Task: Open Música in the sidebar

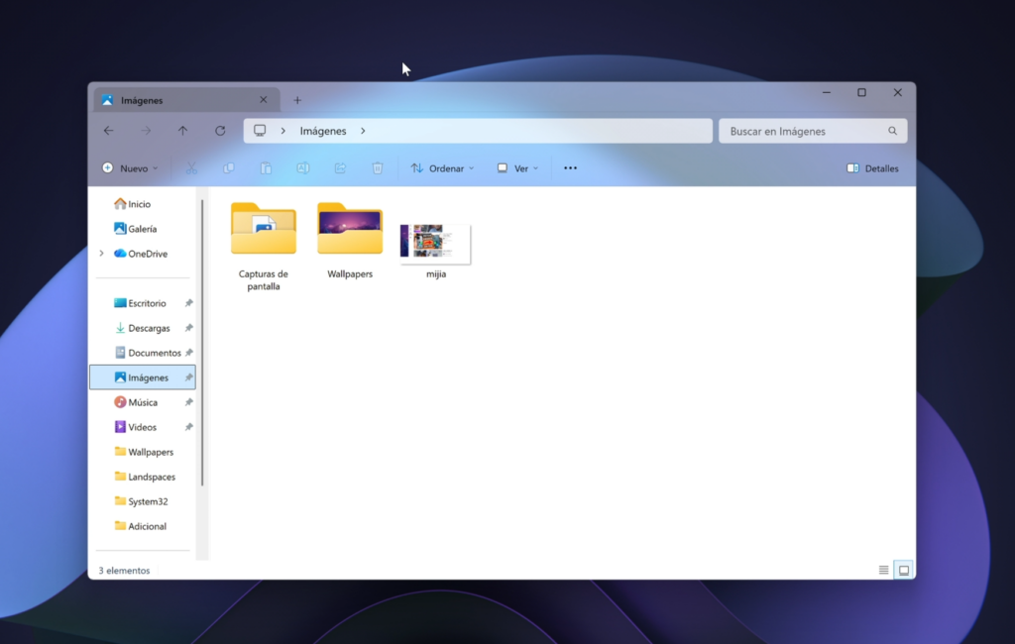Action: (143, 402)
